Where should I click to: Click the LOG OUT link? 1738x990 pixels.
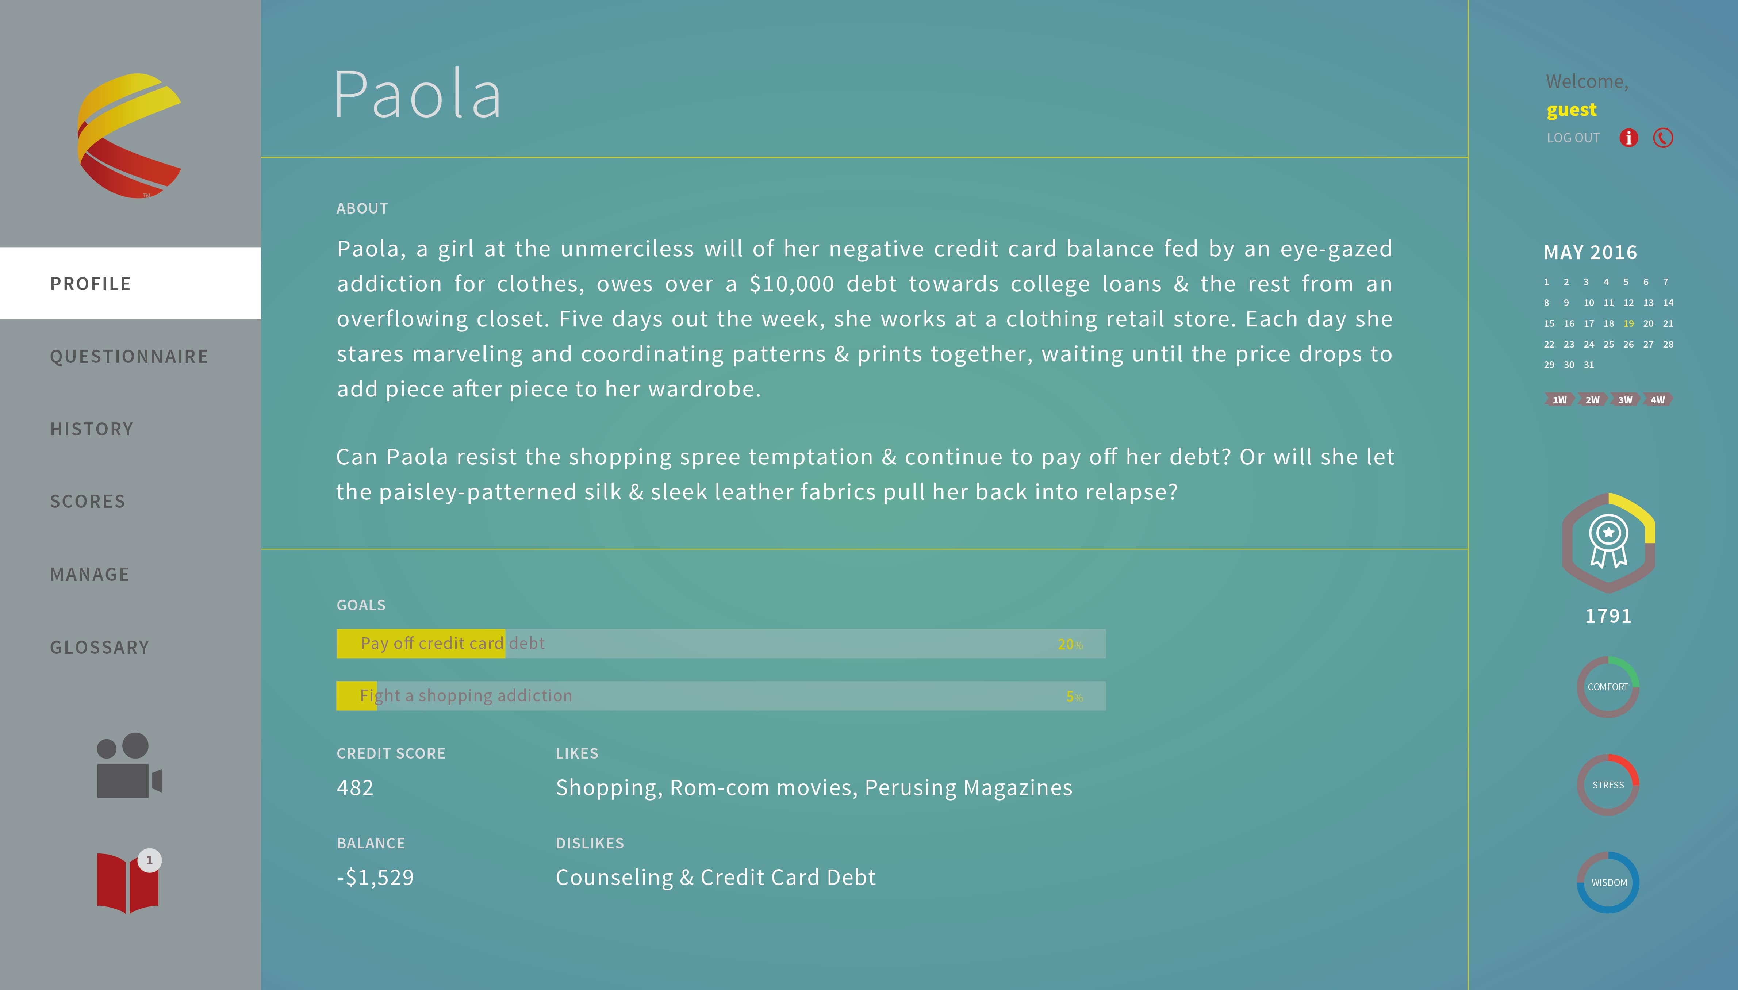point(1573,138)
